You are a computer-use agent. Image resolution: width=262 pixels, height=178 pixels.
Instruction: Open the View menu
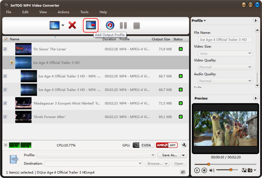[x=43, y=12]
